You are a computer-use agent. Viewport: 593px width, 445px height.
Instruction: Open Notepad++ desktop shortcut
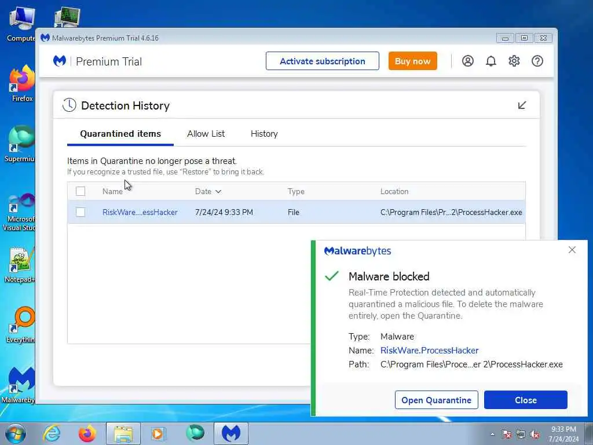click(x=20, y=265)
